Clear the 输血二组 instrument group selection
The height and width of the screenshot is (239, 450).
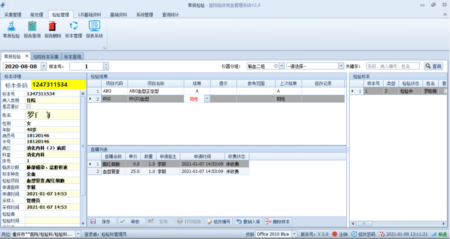pyautogui.click(x=276, y=66)
